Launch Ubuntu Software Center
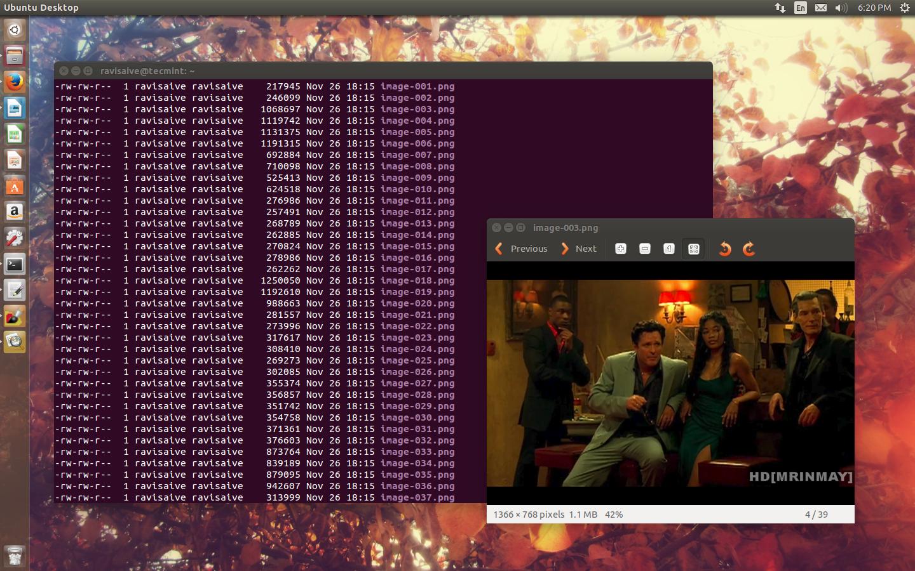 15,187
